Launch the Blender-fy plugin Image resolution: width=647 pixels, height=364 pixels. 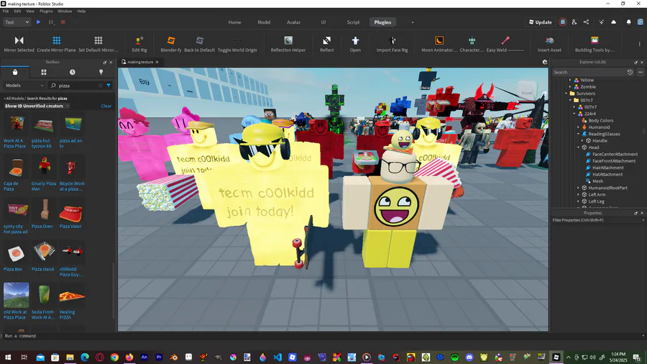[x=171, y=44]
